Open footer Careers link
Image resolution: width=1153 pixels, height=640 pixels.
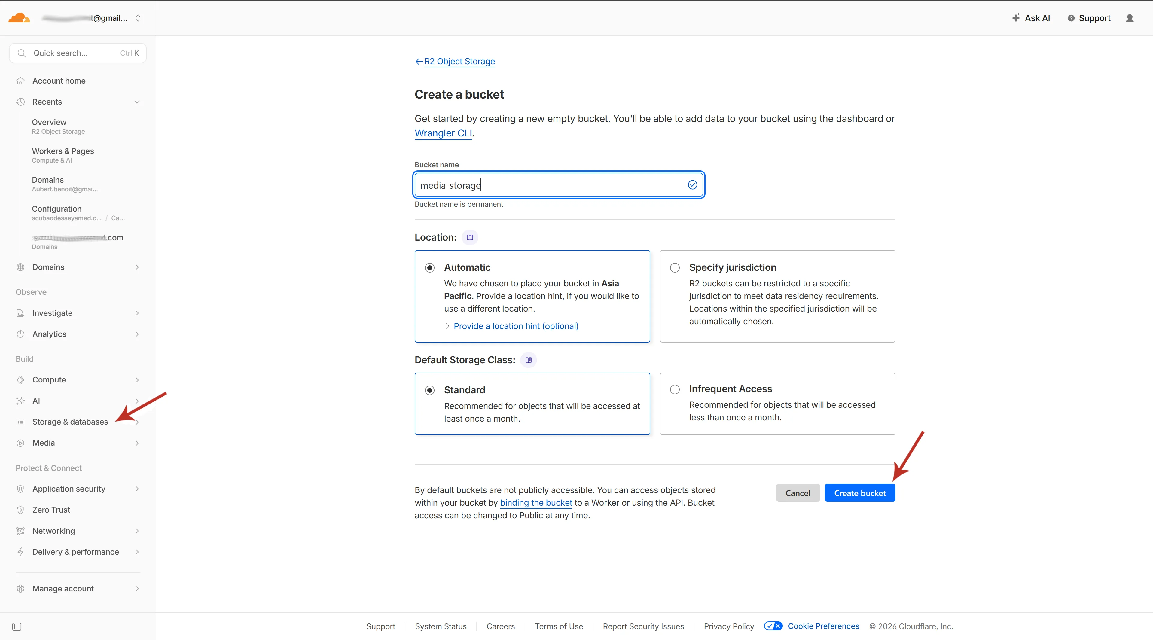pyautogui.click(x=500, y=626)
